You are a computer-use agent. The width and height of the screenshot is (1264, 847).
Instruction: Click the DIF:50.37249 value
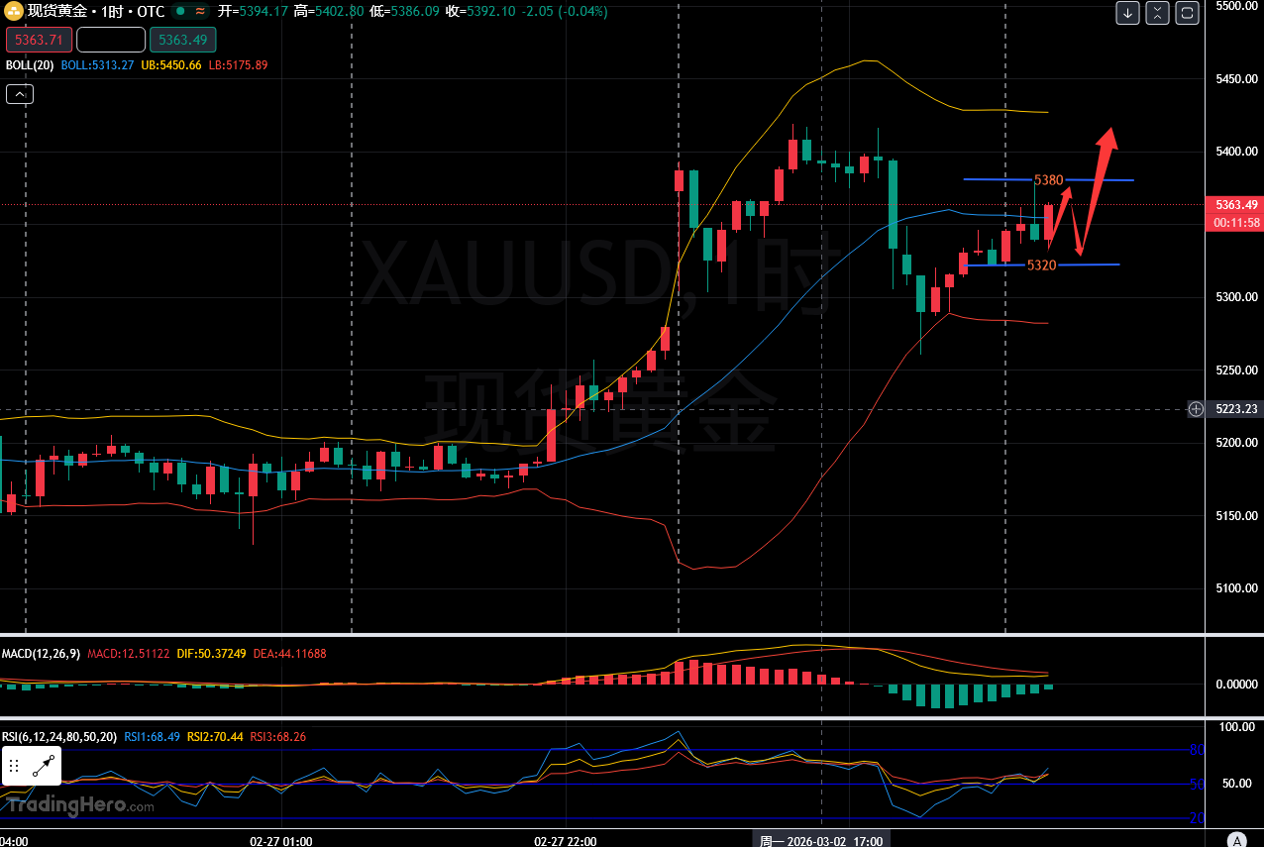pos(212,654)
